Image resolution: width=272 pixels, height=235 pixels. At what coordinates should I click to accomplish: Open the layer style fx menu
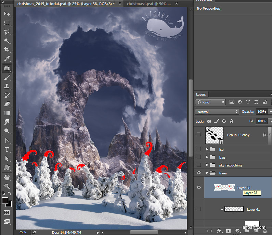click(219, 231)
